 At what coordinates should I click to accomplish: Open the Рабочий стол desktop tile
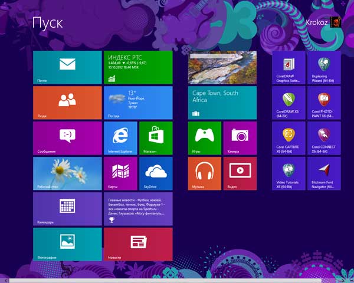pos(67,173)
